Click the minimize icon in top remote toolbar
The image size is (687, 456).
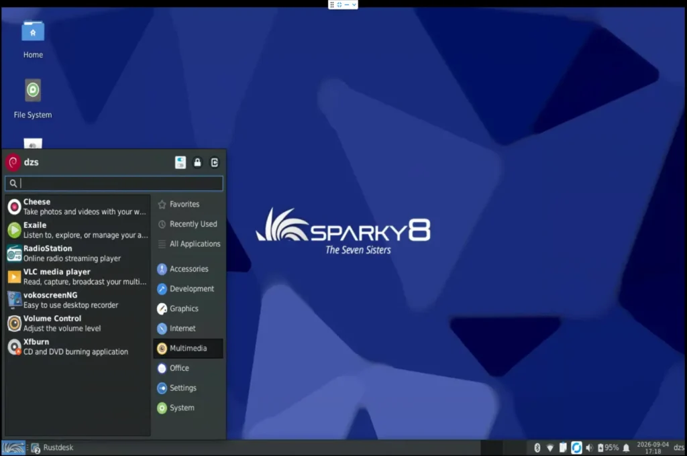click(347, 5)
